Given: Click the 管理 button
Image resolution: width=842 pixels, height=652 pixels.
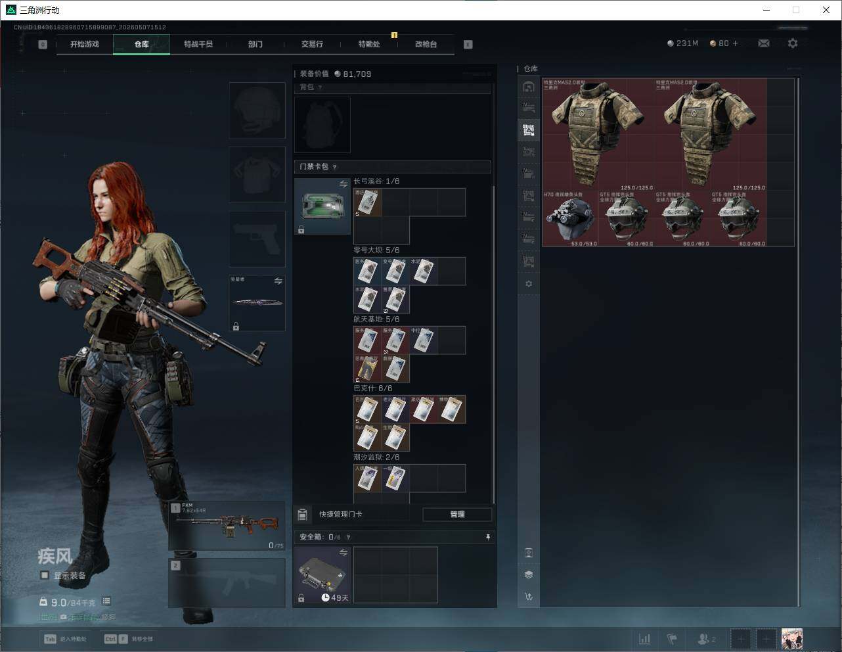Looking at the screenshot, I should [457, 515].
